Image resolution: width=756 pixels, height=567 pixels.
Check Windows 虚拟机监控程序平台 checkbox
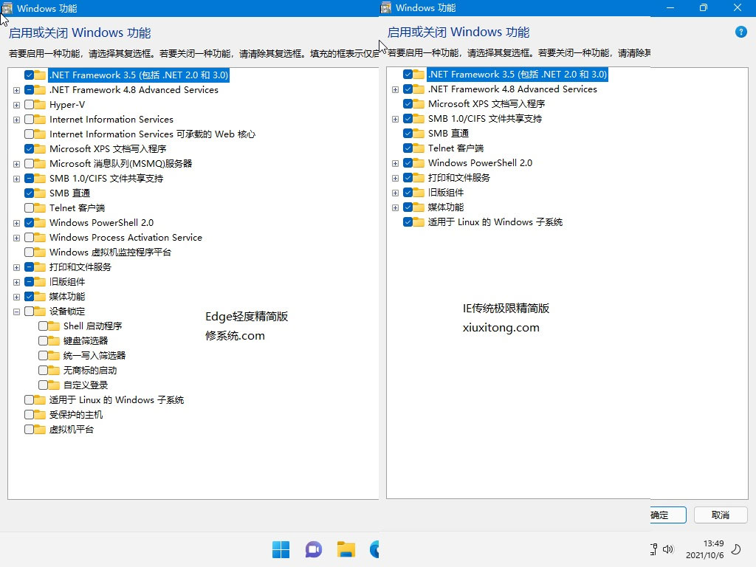click(29, 252)
